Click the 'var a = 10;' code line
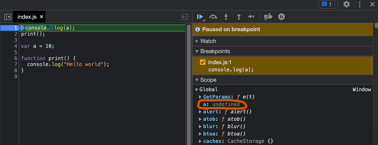 tap(37, 46)
